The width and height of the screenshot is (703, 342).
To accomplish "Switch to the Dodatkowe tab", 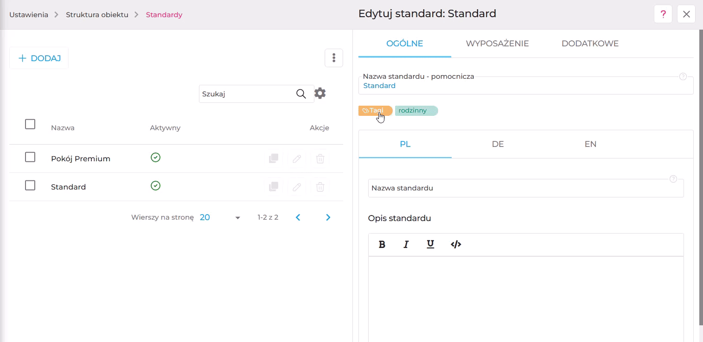I will click(590, 44).
